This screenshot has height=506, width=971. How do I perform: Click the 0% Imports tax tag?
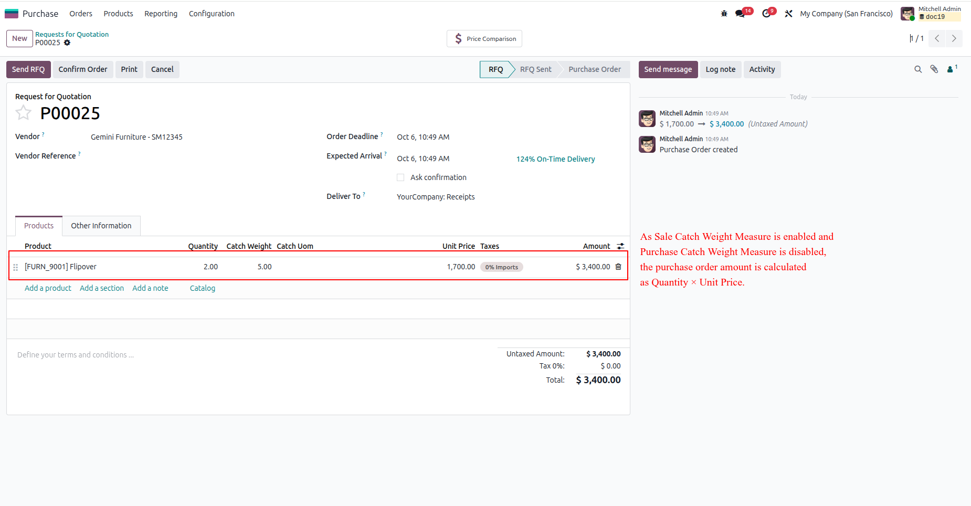tap(501, 267)
